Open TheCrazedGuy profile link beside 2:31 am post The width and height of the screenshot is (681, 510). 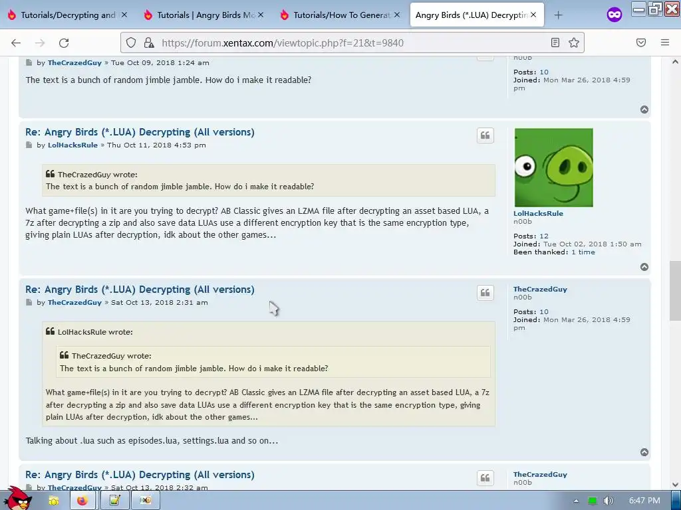tap(540, 290)
